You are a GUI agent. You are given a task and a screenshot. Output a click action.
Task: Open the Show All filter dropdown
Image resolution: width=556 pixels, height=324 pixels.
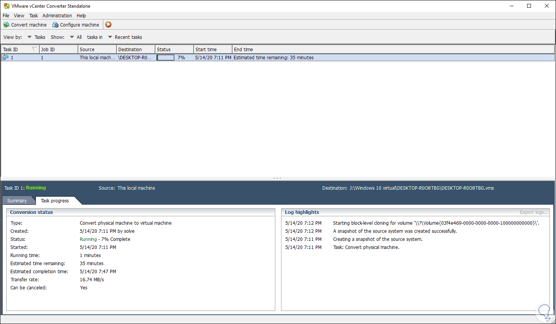tap(76, 37)
